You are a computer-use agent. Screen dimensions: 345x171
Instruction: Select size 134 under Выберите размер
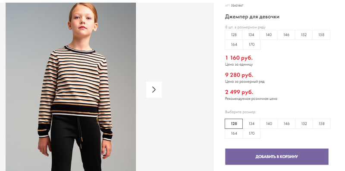(251, 123)
